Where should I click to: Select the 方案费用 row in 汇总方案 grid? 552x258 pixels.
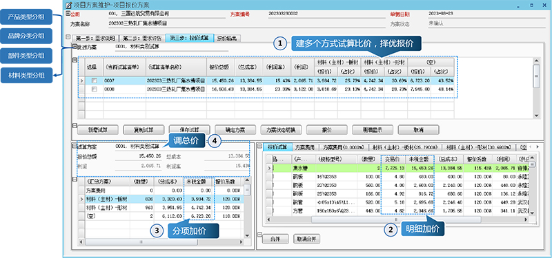click(161, 191)
